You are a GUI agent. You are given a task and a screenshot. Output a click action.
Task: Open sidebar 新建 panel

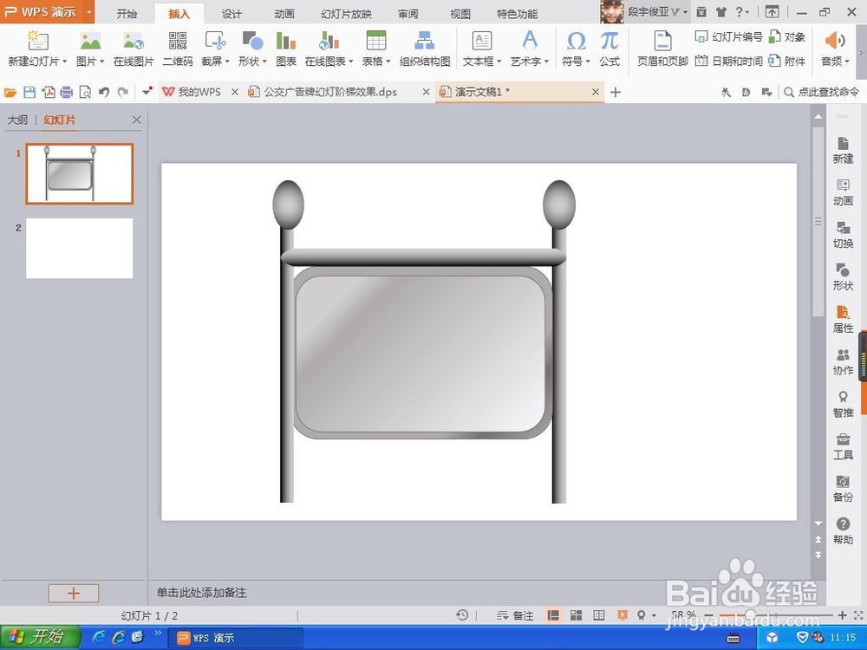point(843,150)
